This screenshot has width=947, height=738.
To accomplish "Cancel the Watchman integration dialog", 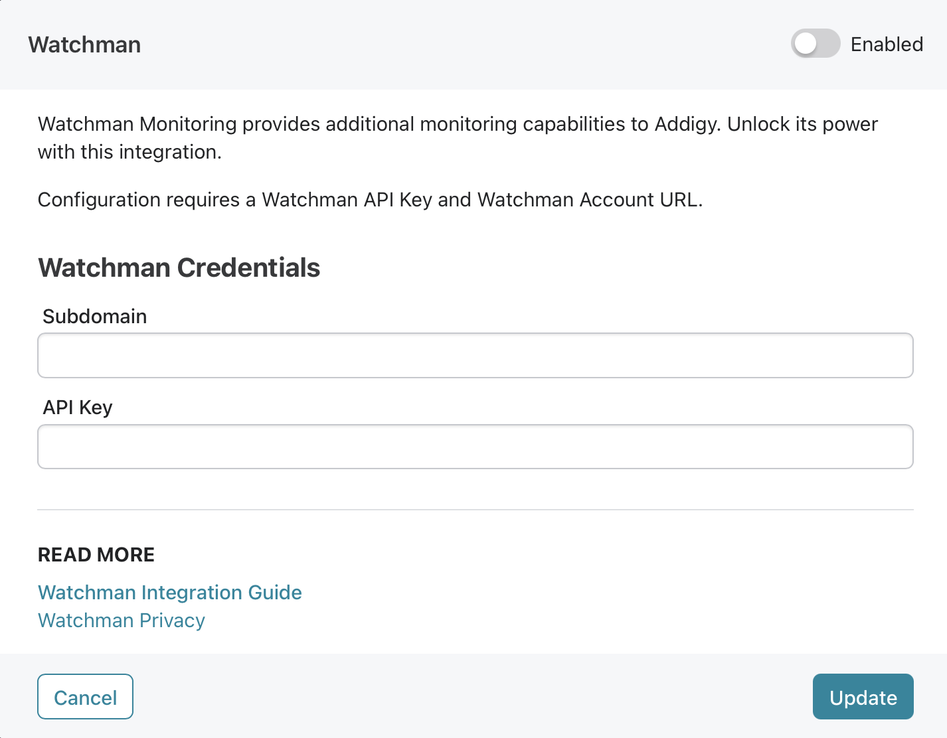I will click(85, 697).
